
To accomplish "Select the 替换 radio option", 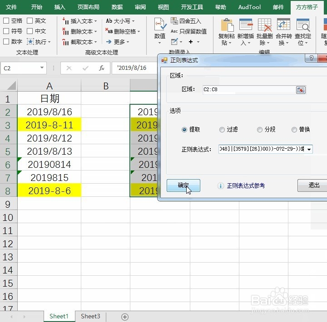I will 294,130.
